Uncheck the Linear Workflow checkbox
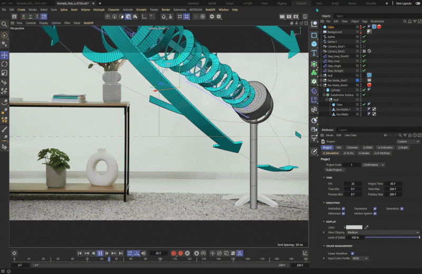This screenshot has height=274, width=422. click(352, 253)
